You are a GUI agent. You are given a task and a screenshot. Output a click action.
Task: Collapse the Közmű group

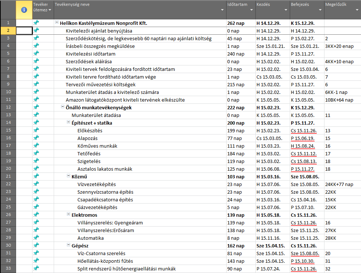click(68, 176)
